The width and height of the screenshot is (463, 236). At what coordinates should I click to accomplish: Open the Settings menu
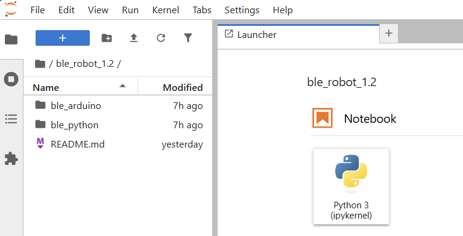point(242,10)
